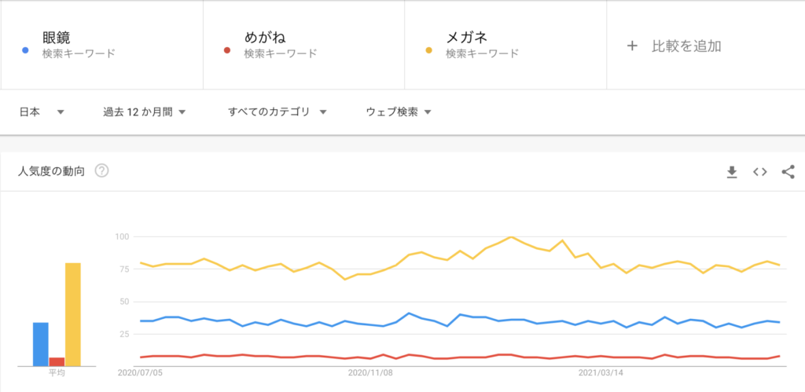805x392 pixels.
Task: Click the yellow average bar
Action: point(73,314)
